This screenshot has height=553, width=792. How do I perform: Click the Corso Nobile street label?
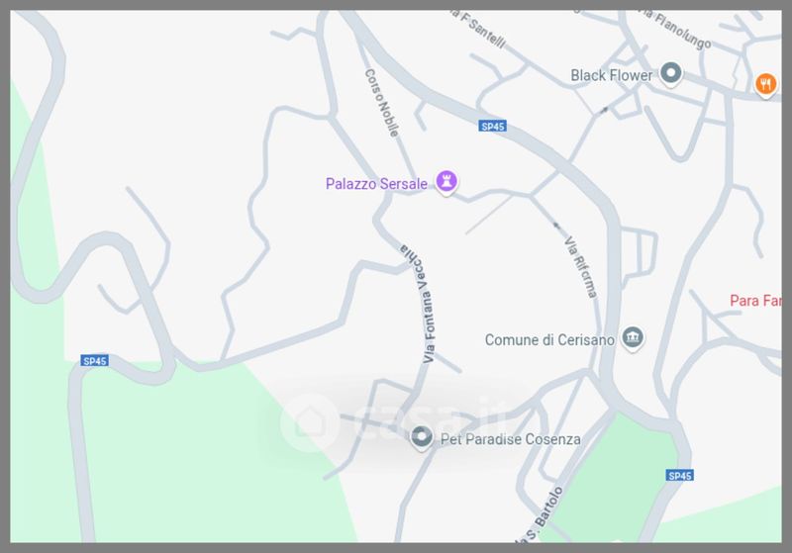[x=382, y=103]
